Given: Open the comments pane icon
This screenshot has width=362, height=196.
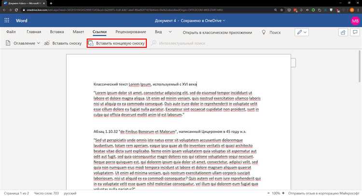Looking at the screenshot, I should (x=355, y=32).
